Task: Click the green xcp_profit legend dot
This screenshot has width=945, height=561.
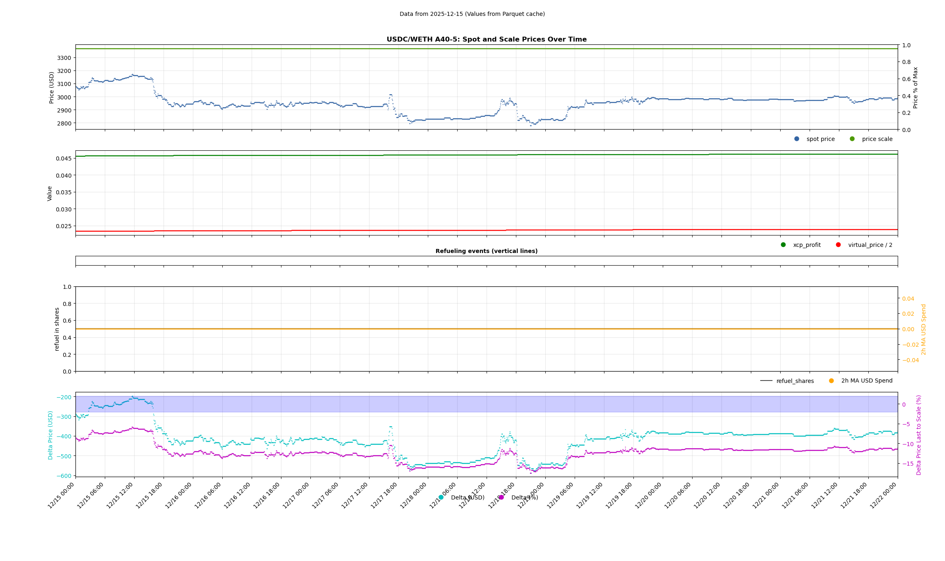Action: [783, 245]
